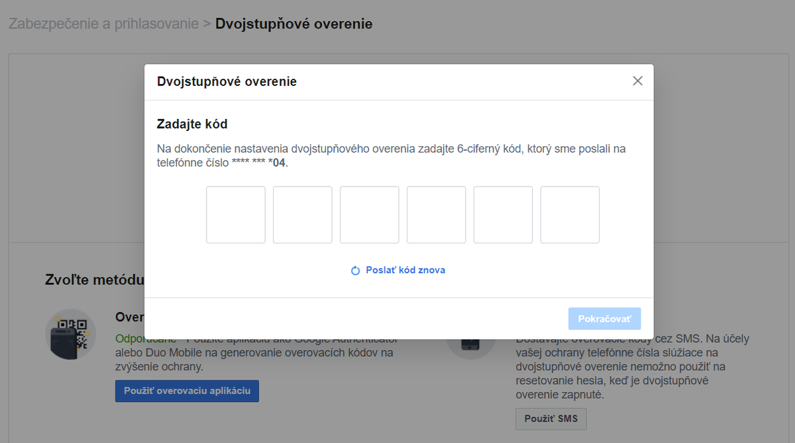Click the sixth code digit box
Image resolution: width=795 pixels, height=443 pixels.
point(570,215)
